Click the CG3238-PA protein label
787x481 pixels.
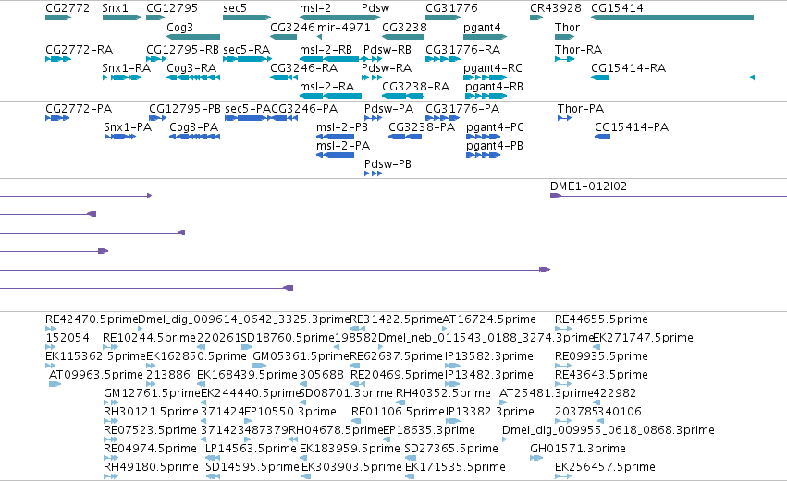[422, 127]
